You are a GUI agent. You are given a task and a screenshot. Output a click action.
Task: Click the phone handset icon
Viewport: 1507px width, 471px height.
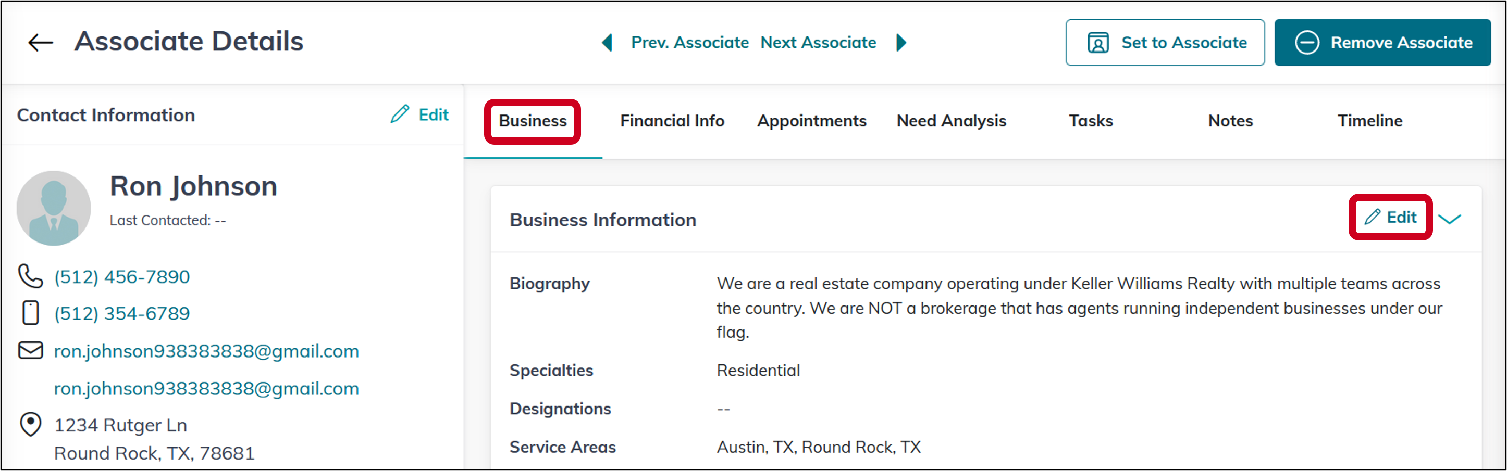click(30, 276)
